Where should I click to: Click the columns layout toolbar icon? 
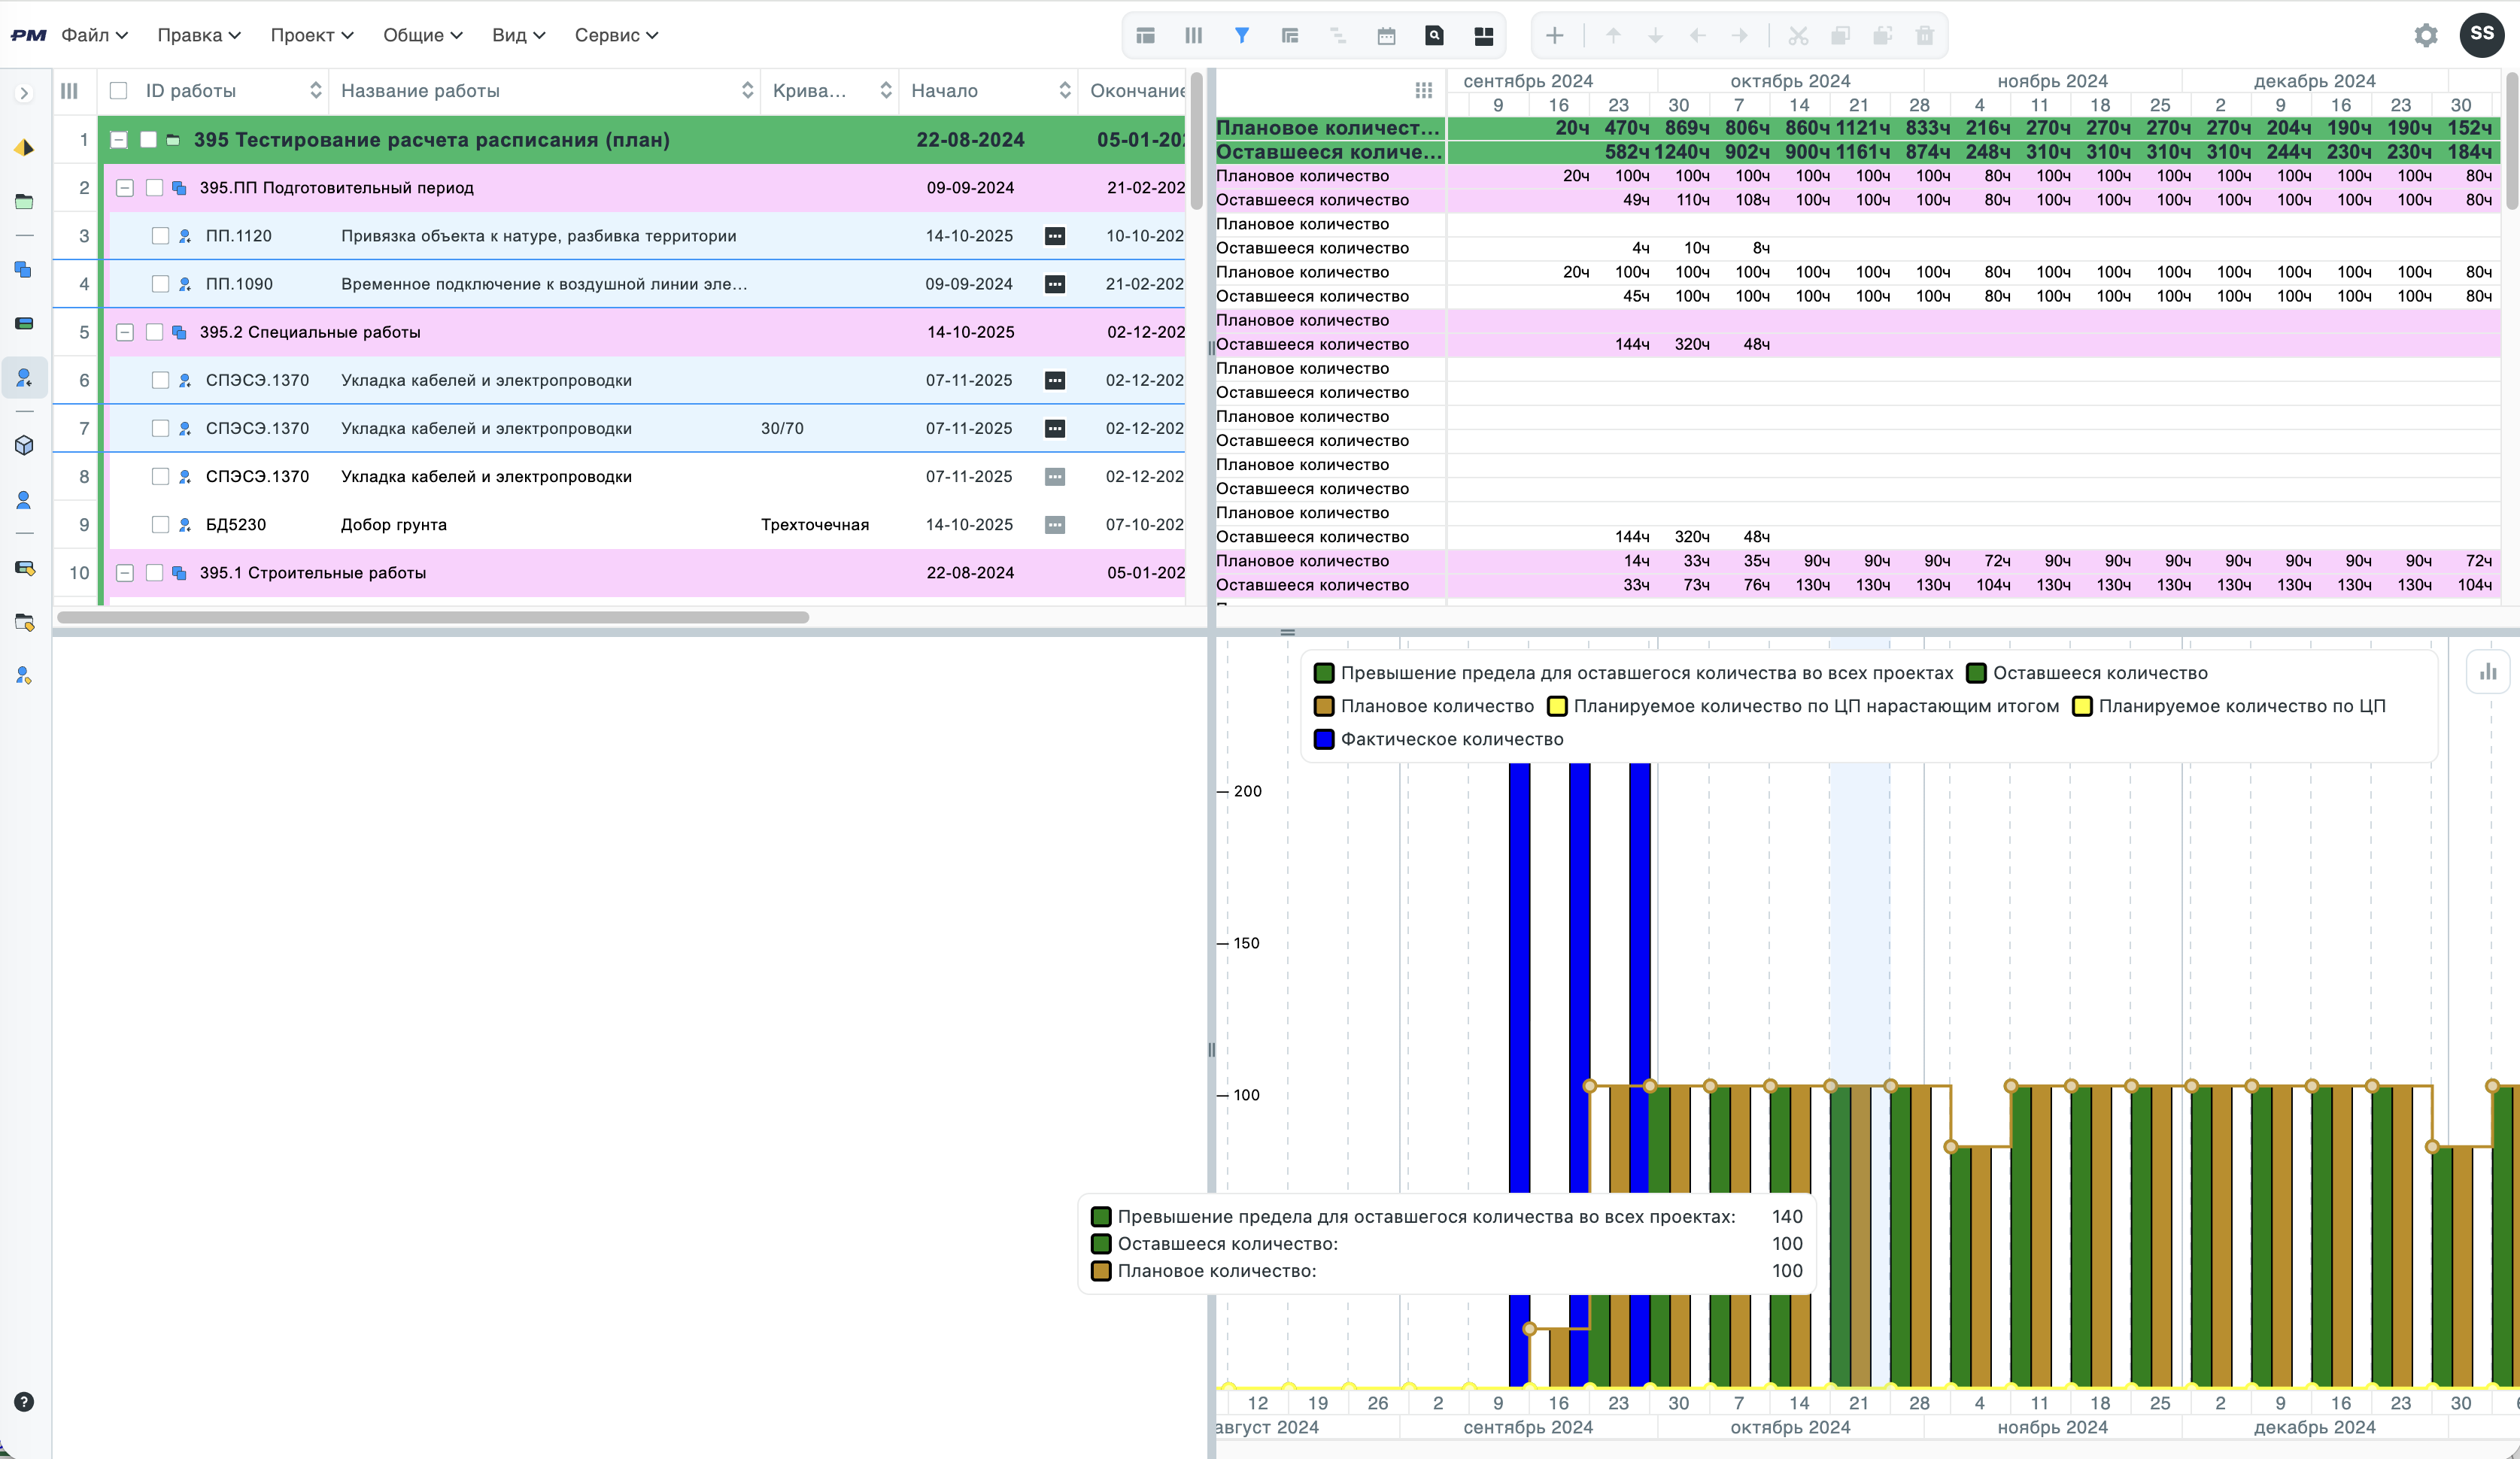tap(1193, 36)
